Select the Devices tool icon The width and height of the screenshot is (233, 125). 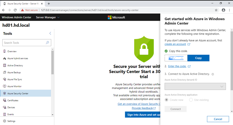5,107
